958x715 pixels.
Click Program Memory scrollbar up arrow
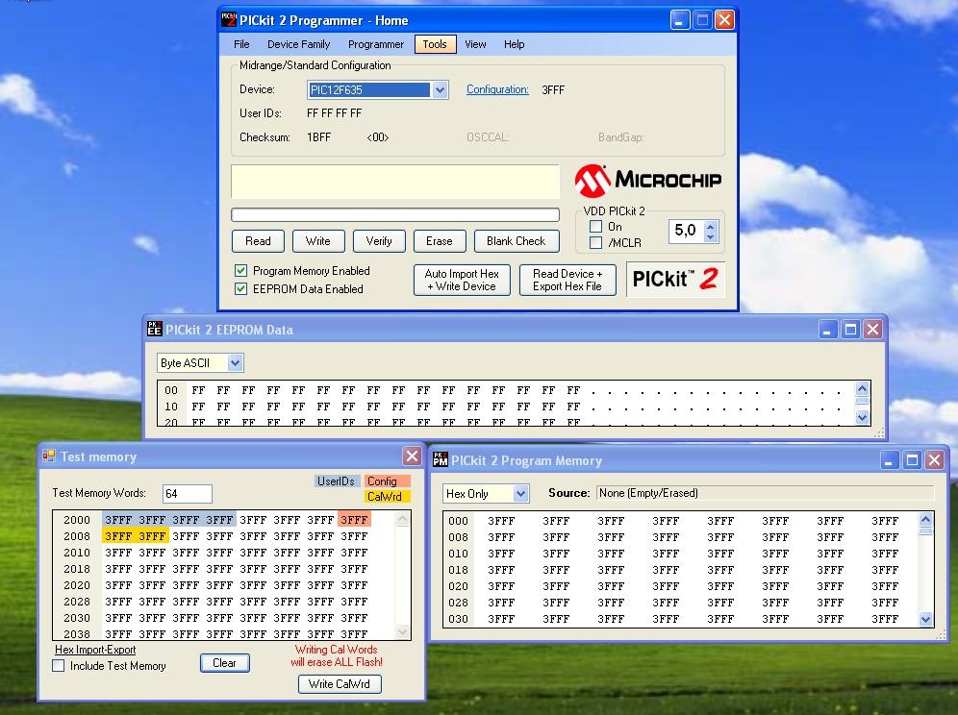[925, 520]
